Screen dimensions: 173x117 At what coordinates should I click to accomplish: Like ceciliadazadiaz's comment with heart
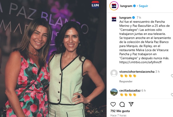tap(172, 95)
